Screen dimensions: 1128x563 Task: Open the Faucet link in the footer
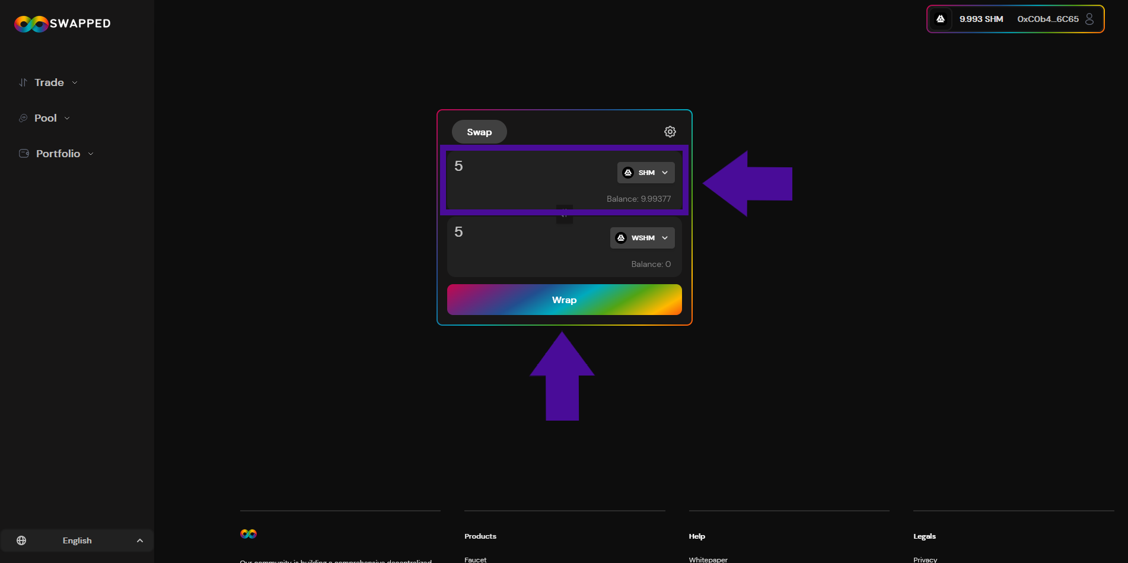[475, 559]
